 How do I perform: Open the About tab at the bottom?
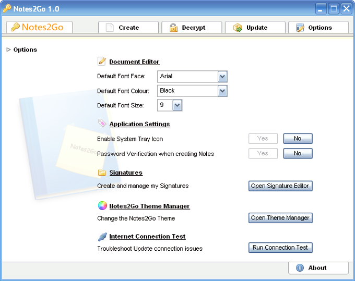coord(318,268)
